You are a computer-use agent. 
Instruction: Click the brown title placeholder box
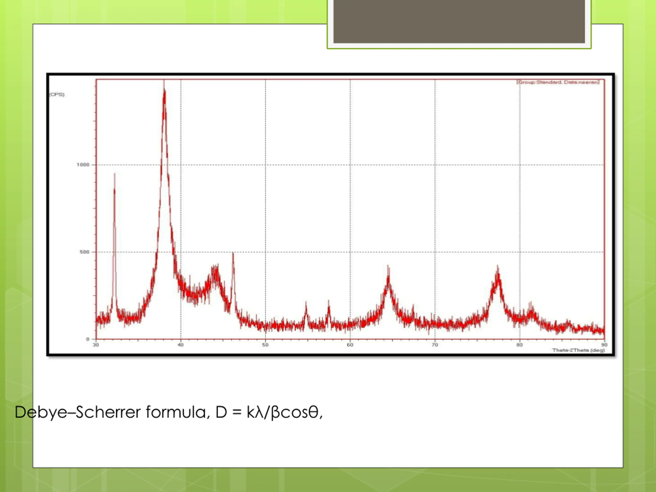(459, 21)
